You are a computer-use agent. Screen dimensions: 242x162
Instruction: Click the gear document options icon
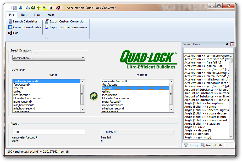click(51, 8)
